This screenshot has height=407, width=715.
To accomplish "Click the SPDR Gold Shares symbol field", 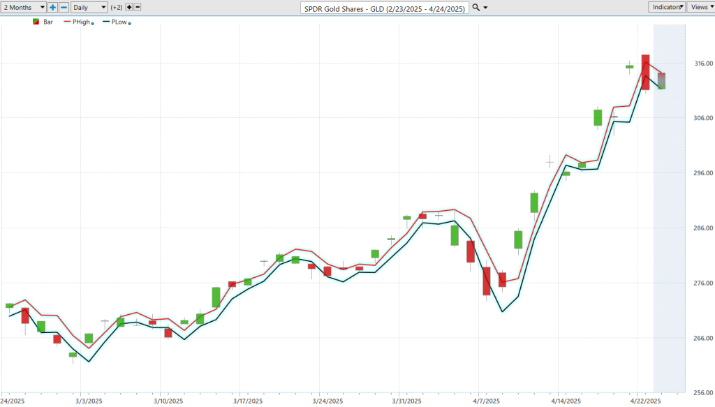I will [385, 8].
